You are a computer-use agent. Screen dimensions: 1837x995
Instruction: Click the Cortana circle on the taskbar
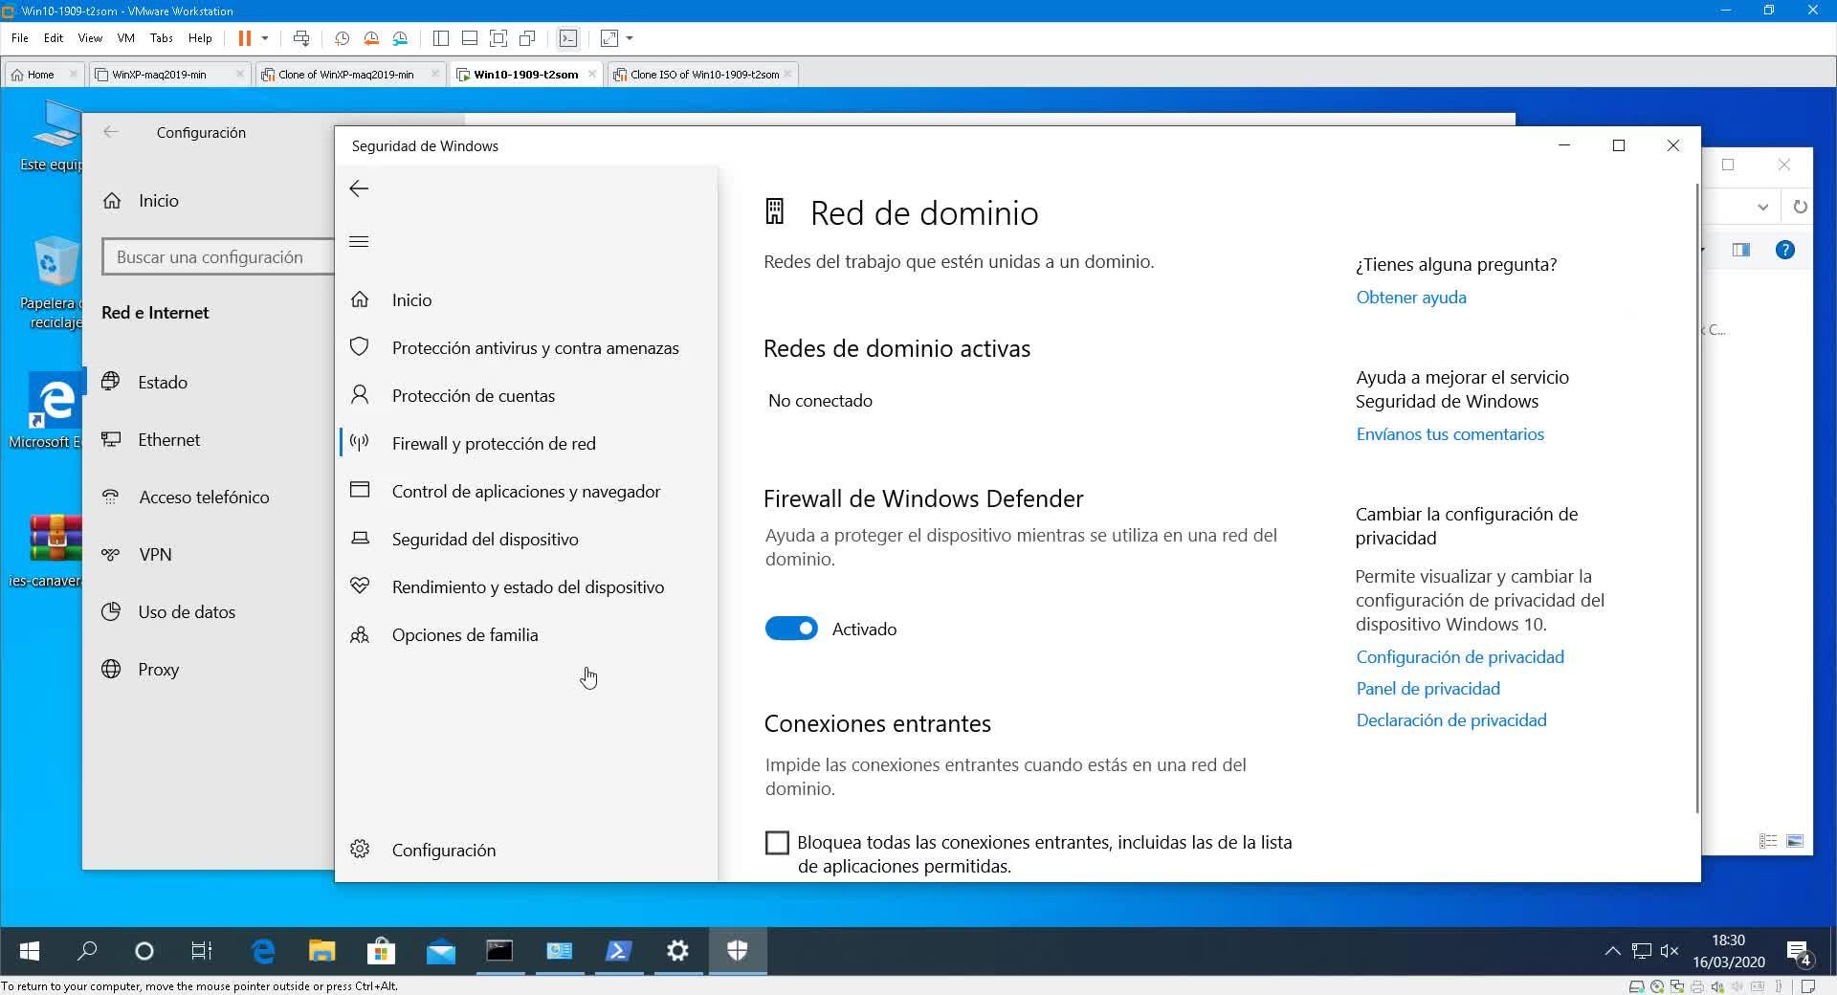[x=144, y=950]
